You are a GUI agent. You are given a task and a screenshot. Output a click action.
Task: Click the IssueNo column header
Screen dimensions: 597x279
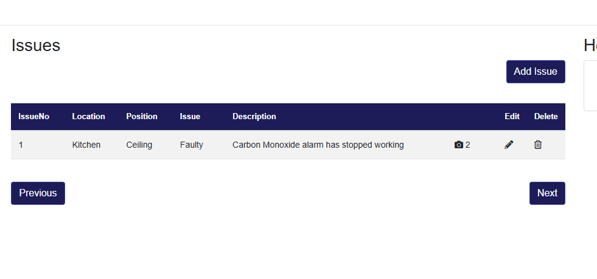click(34, 116)
